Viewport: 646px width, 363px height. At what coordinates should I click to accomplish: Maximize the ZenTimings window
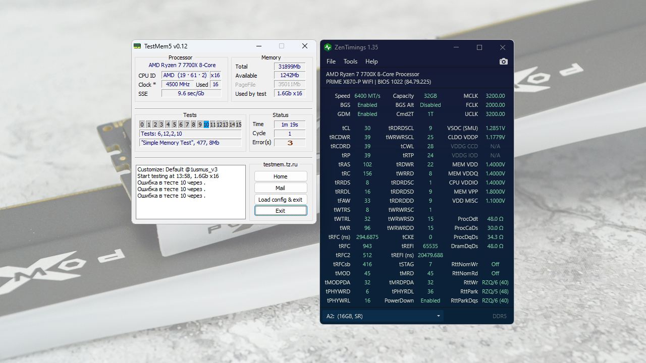click(479, 47)
